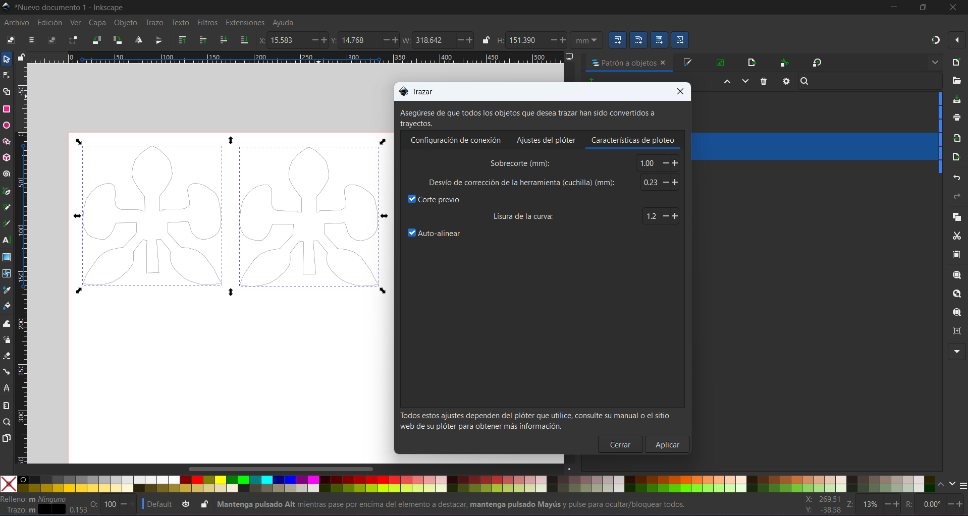Select the Text tool in toolbox
Screen dimensions: 968x516
[x=7, y=240]
